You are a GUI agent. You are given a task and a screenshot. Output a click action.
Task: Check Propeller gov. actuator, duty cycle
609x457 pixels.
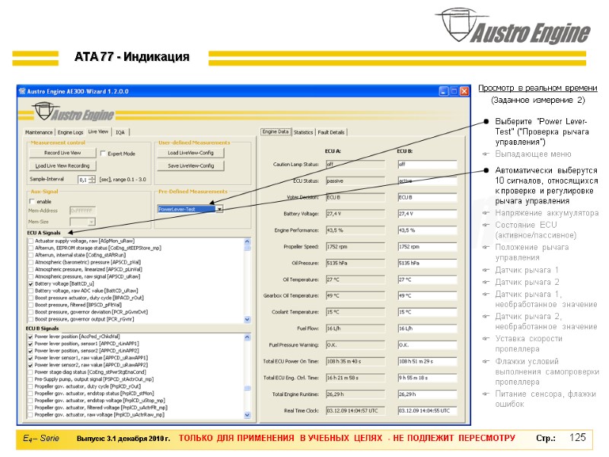pos(30,387)
